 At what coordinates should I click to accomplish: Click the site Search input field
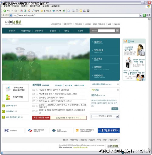(x=106, y=31)
